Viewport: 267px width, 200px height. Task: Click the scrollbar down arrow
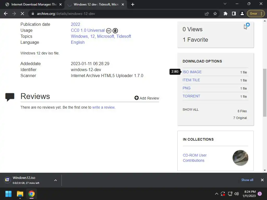point(265,170)
